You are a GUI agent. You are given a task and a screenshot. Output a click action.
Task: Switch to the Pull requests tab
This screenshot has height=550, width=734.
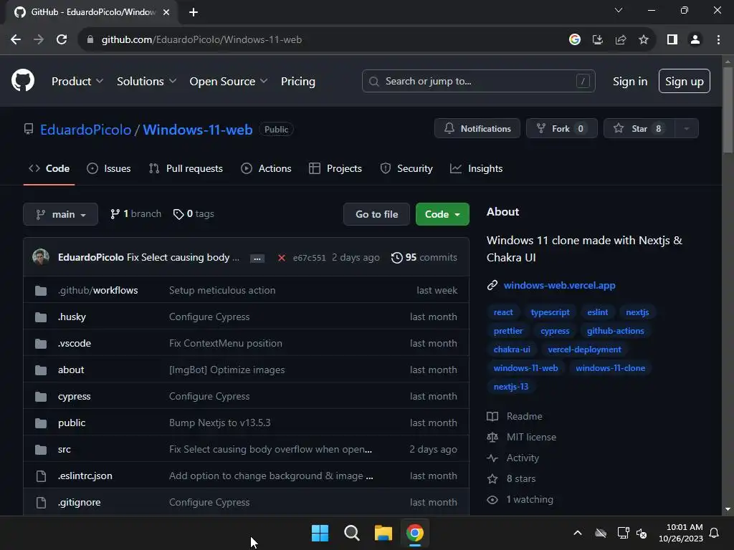(186, 168)
